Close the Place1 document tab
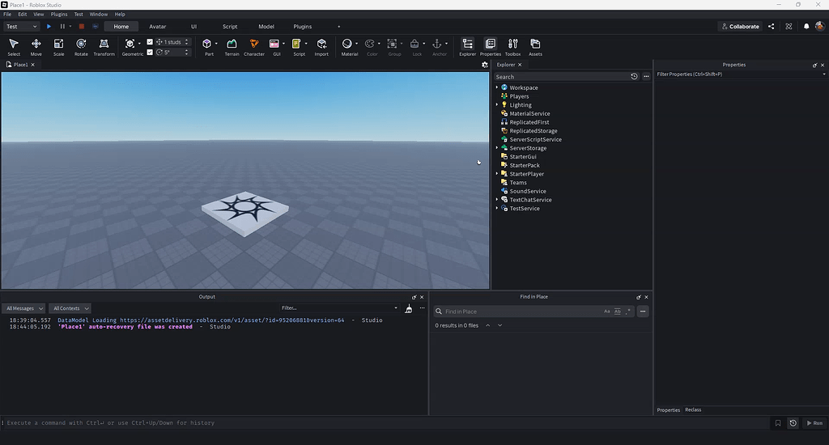Viewport: 829px width, 445px height. (x=32, y=65)
